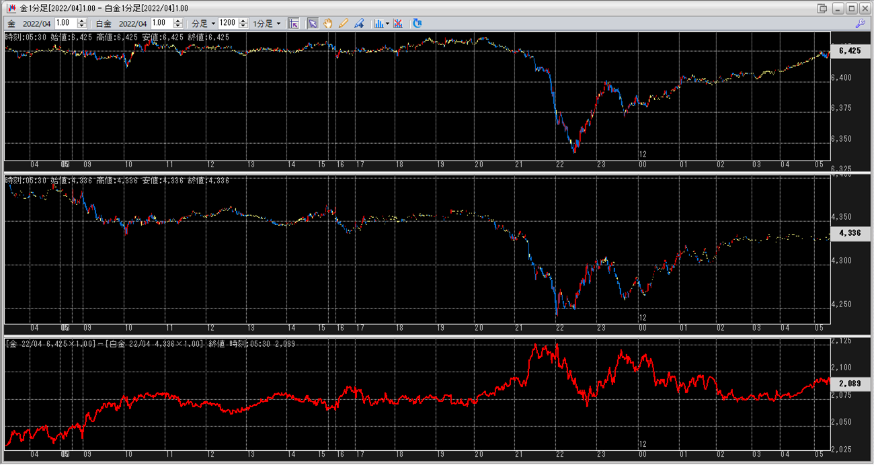
Task: Click the bar chart indicator icon
Action: click(379, 23)
